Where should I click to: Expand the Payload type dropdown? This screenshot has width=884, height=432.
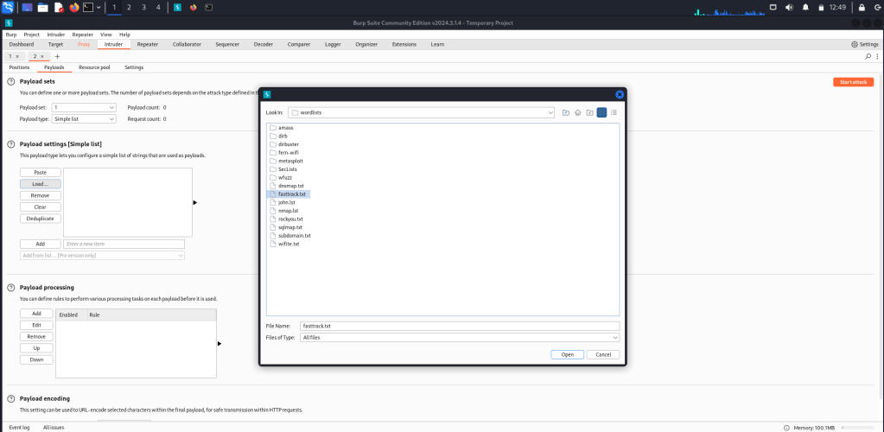pos(111,119)
